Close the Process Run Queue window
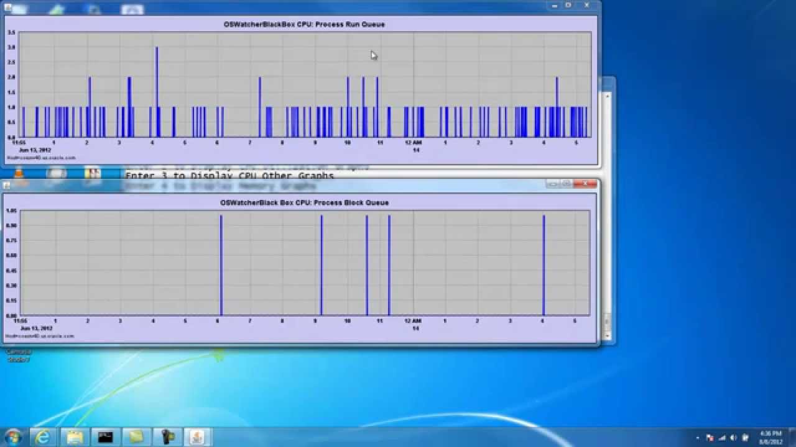The image size is (796, 447). click(x=587, y=5)
